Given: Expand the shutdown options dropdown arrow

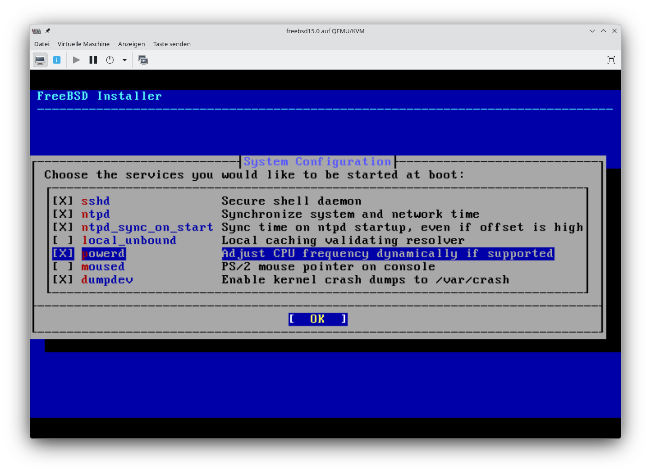Looking at the screenshot, I should click(x=125, y=60).
